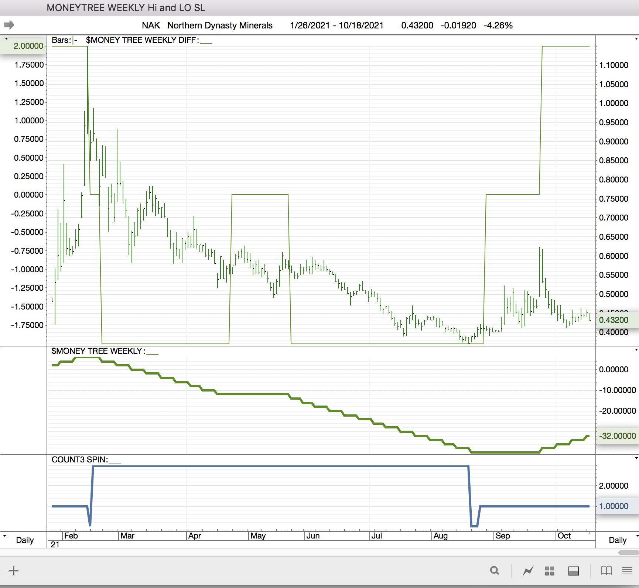Click the gray forward arrow icon
The width and height of the screenshot is (639, 588).
(9, 25)
